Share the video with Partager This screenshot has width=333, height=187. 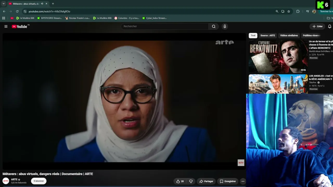(x=206, y=181)
